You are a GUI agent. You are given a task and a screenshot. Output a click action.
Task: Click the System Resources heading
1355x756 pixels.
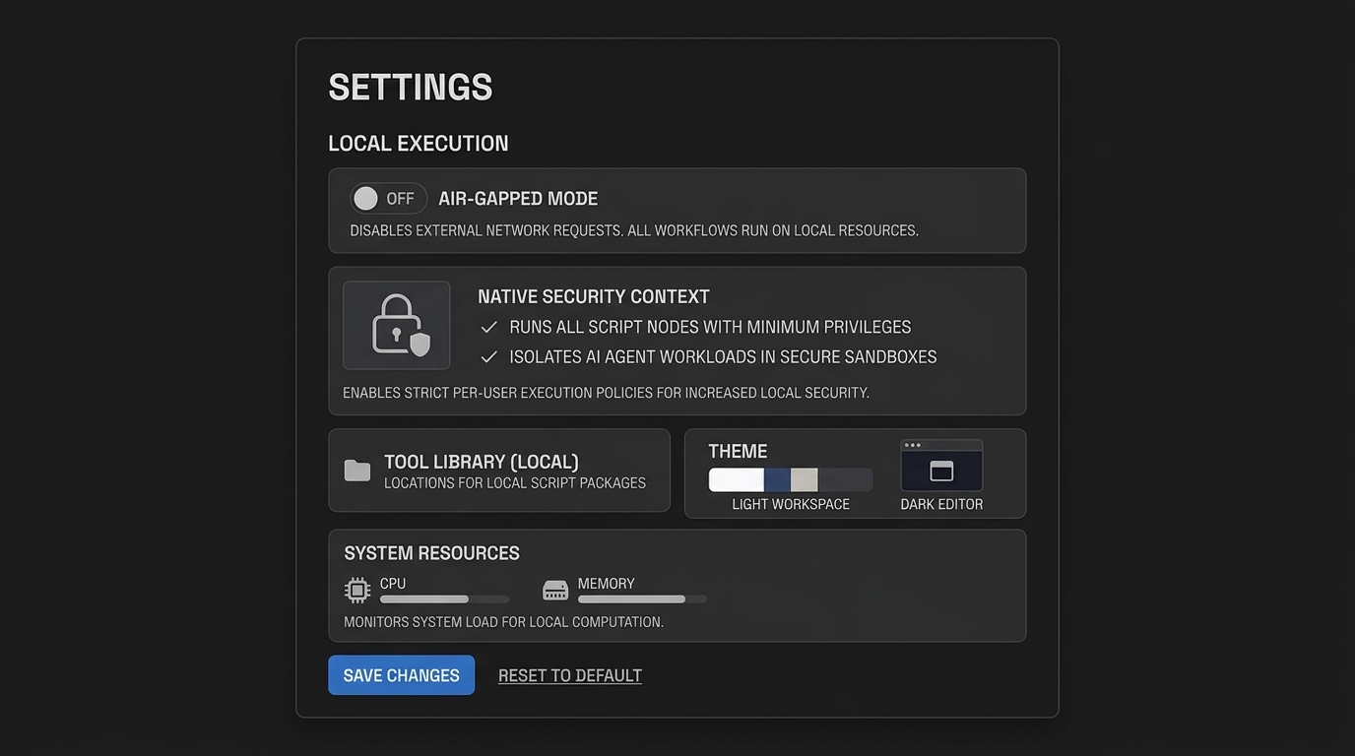click(x=432, y=553)
